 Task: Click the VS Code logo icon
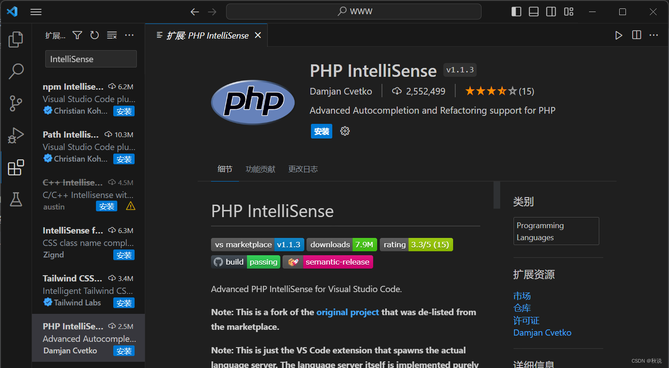point(12,12)
